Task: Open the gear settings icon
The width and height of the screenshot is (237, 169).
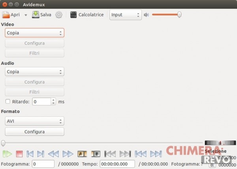Action: [x=59, y=15]
